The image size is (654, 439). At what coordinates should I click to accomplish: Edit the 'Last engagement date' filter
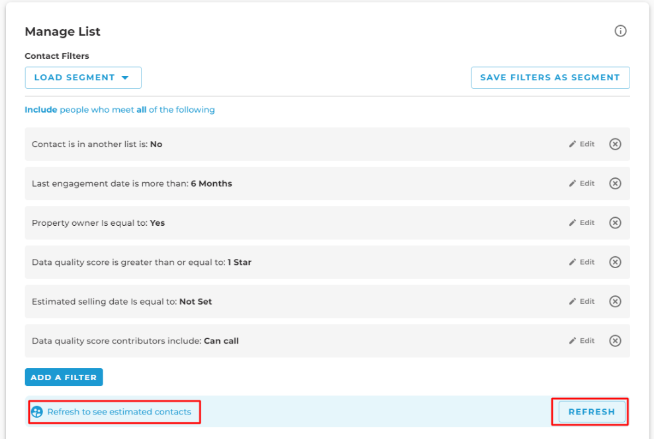point(582,183)
